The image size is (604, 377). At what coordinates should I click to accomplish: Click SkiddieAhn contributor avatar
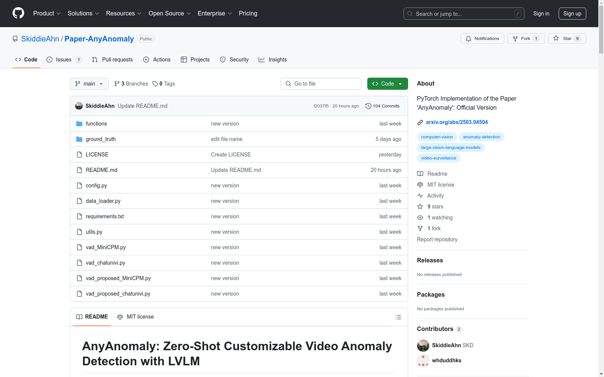[x=423, y=345]
